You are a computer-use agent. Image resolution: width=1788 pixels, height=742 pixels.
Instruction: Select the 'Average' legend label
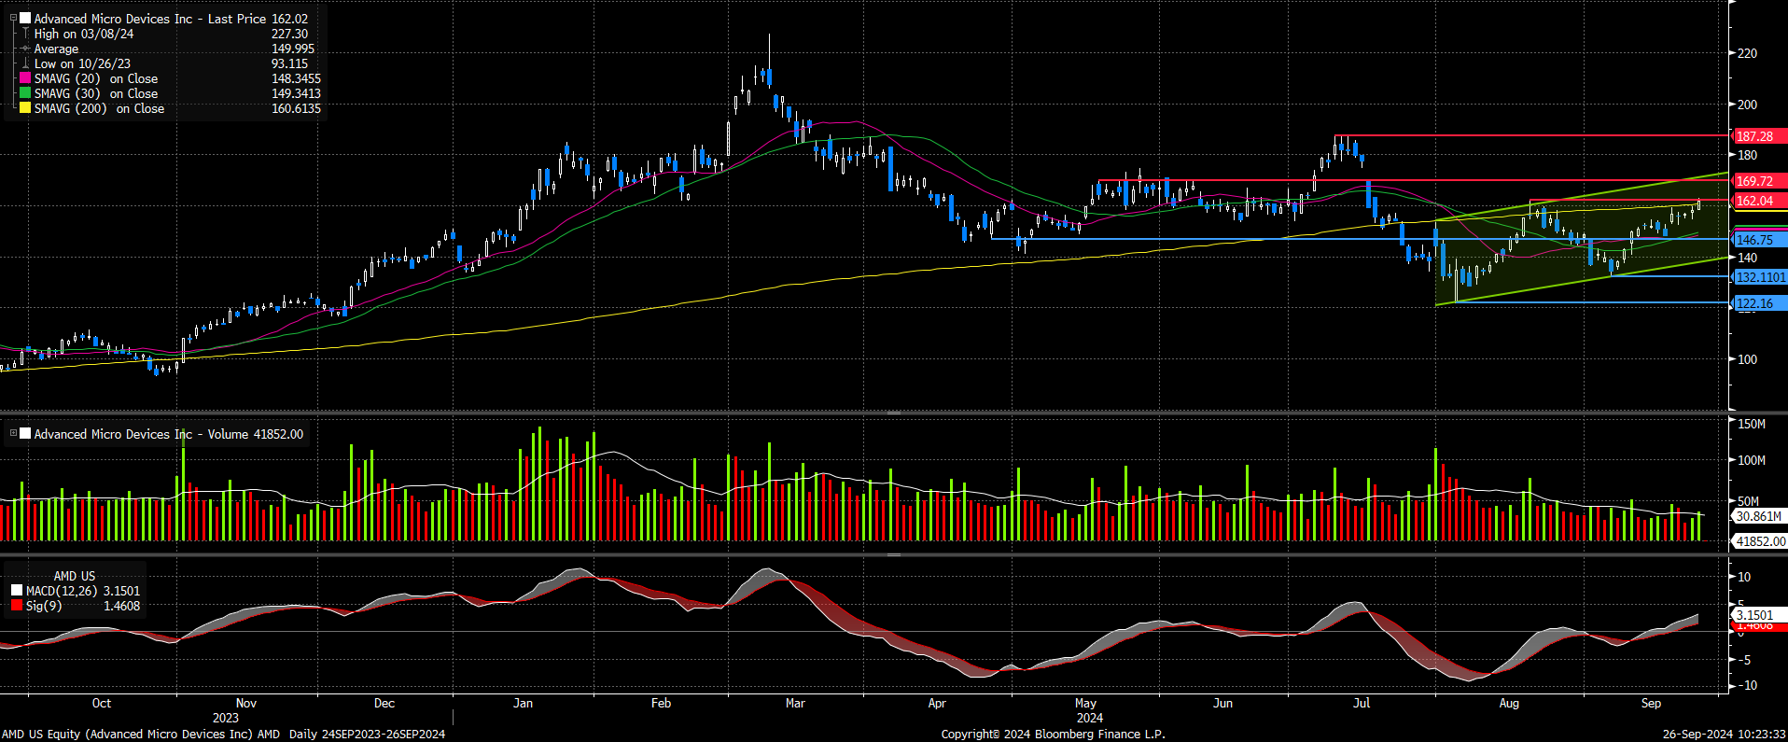coord(56,49)
